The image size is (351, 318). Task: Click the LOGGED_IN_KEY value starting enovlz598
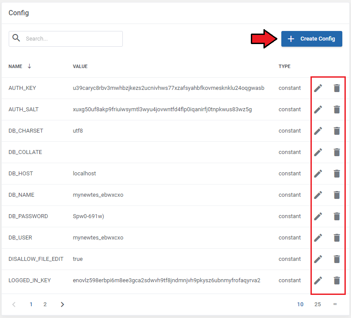pyautogui.click(x=166, y=280)
